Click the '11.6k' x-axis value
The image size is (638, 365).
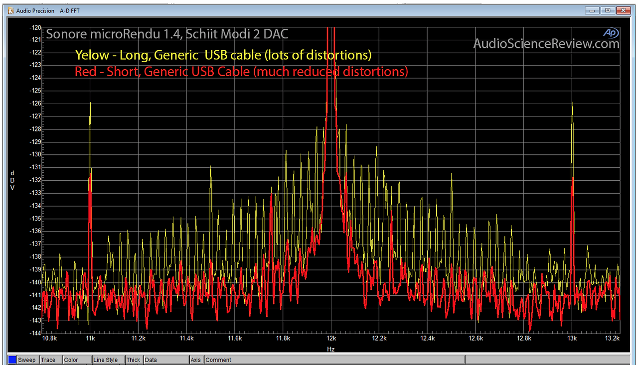tap(235, 339)
